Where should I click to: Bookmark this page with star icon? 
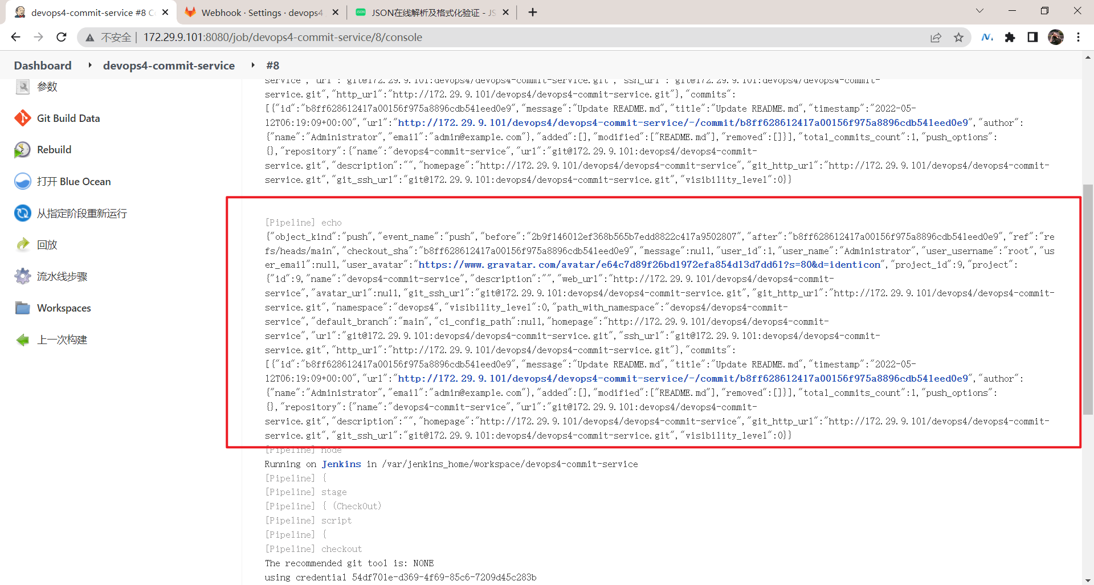958,37
